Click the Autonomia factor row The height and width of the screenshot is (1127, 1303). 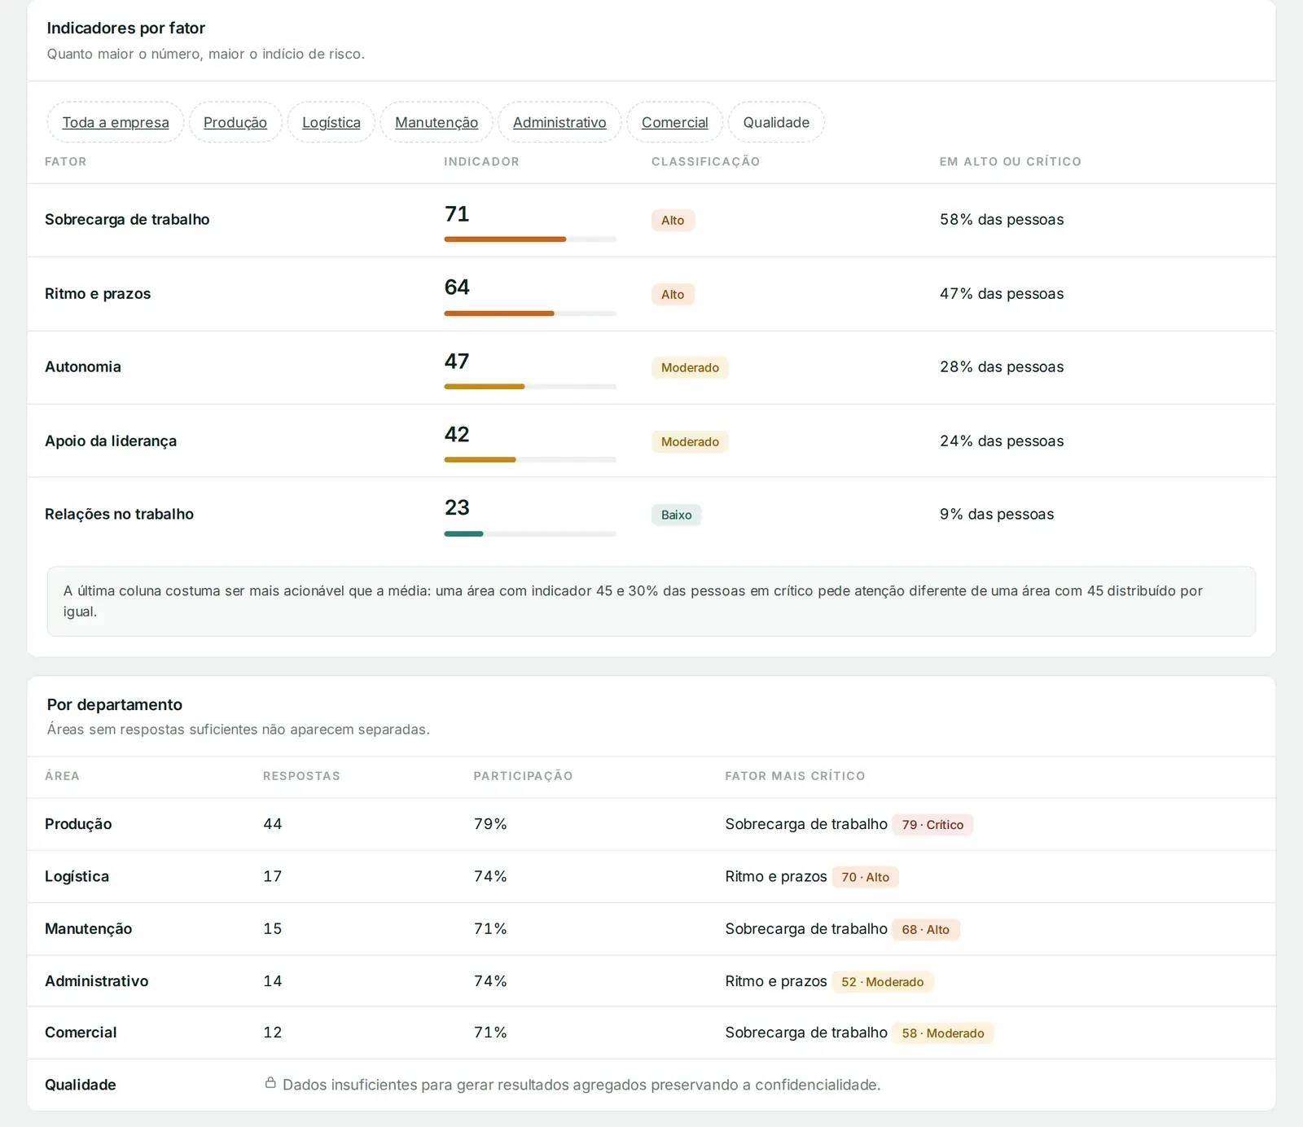pyautogui.click(x=651, y=367)
